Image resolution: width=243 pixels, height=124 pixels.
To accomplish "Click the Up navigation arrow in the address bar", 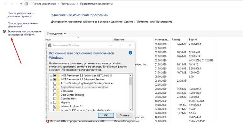I will (x=21, y=4).
